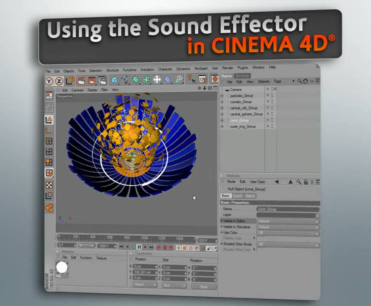This screenshot has width=371, height=306.
Task: Open the Object coordinate mode dropdown
Action: (145, 285)
